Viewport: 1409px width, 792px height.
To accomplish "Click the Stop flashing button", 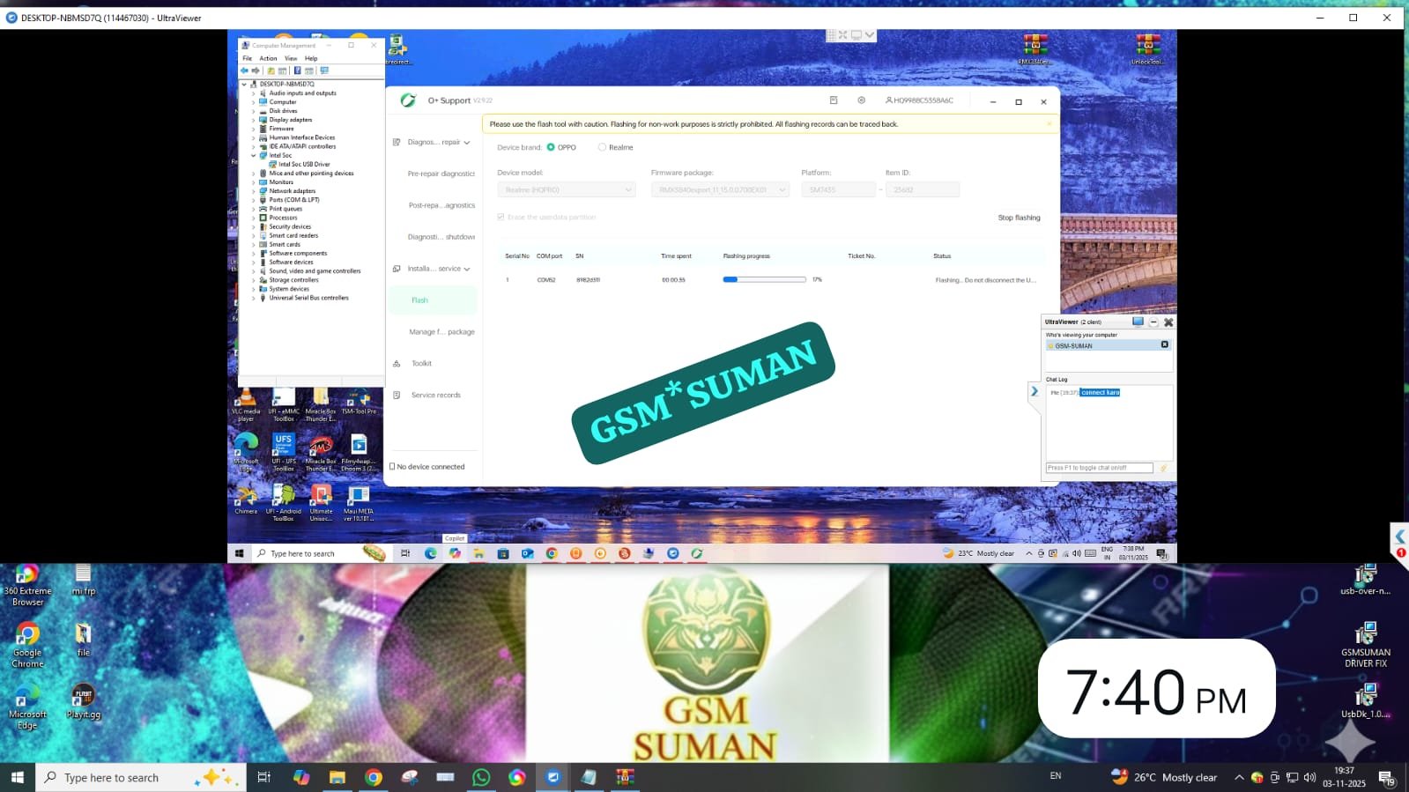I will pos(1019,218).
